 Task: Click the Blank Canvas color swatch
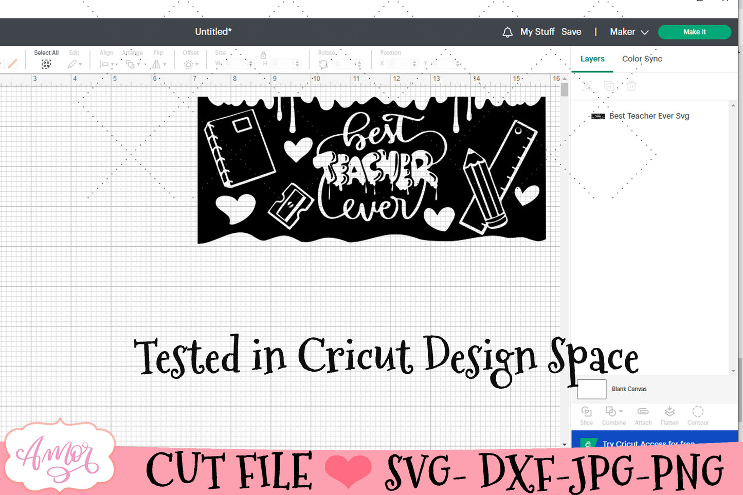coord(591,389)
